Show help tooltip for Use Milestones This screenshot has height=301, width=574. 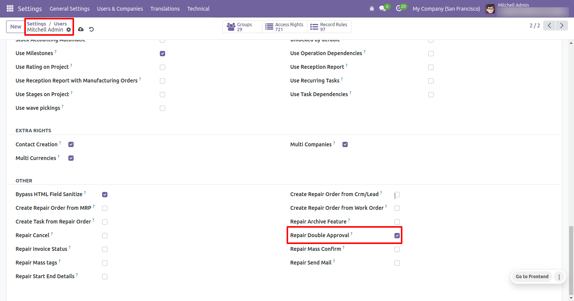[x=55, y=51]
